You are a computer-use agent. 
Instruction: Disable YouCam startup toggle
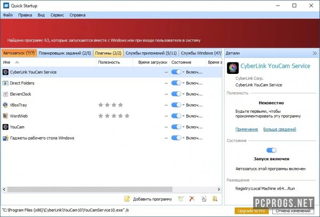pyautogui.click(x=176, y=127)
